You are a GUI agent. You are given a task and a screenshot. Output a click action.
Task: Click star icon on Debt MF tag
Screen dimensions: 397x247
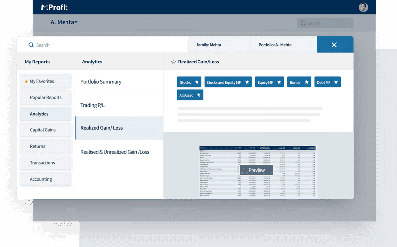point(336,82)
